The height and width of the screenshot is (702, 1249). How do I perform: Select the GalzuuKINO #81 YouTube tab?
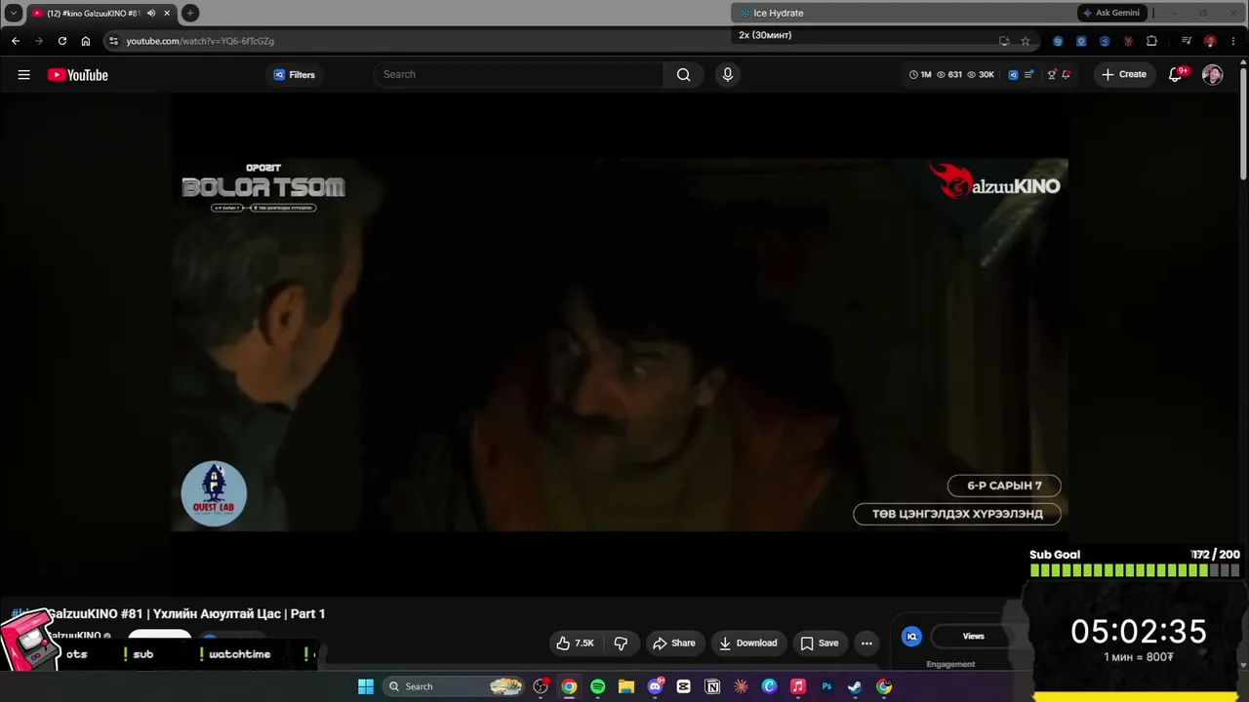(x=101, y=13)
